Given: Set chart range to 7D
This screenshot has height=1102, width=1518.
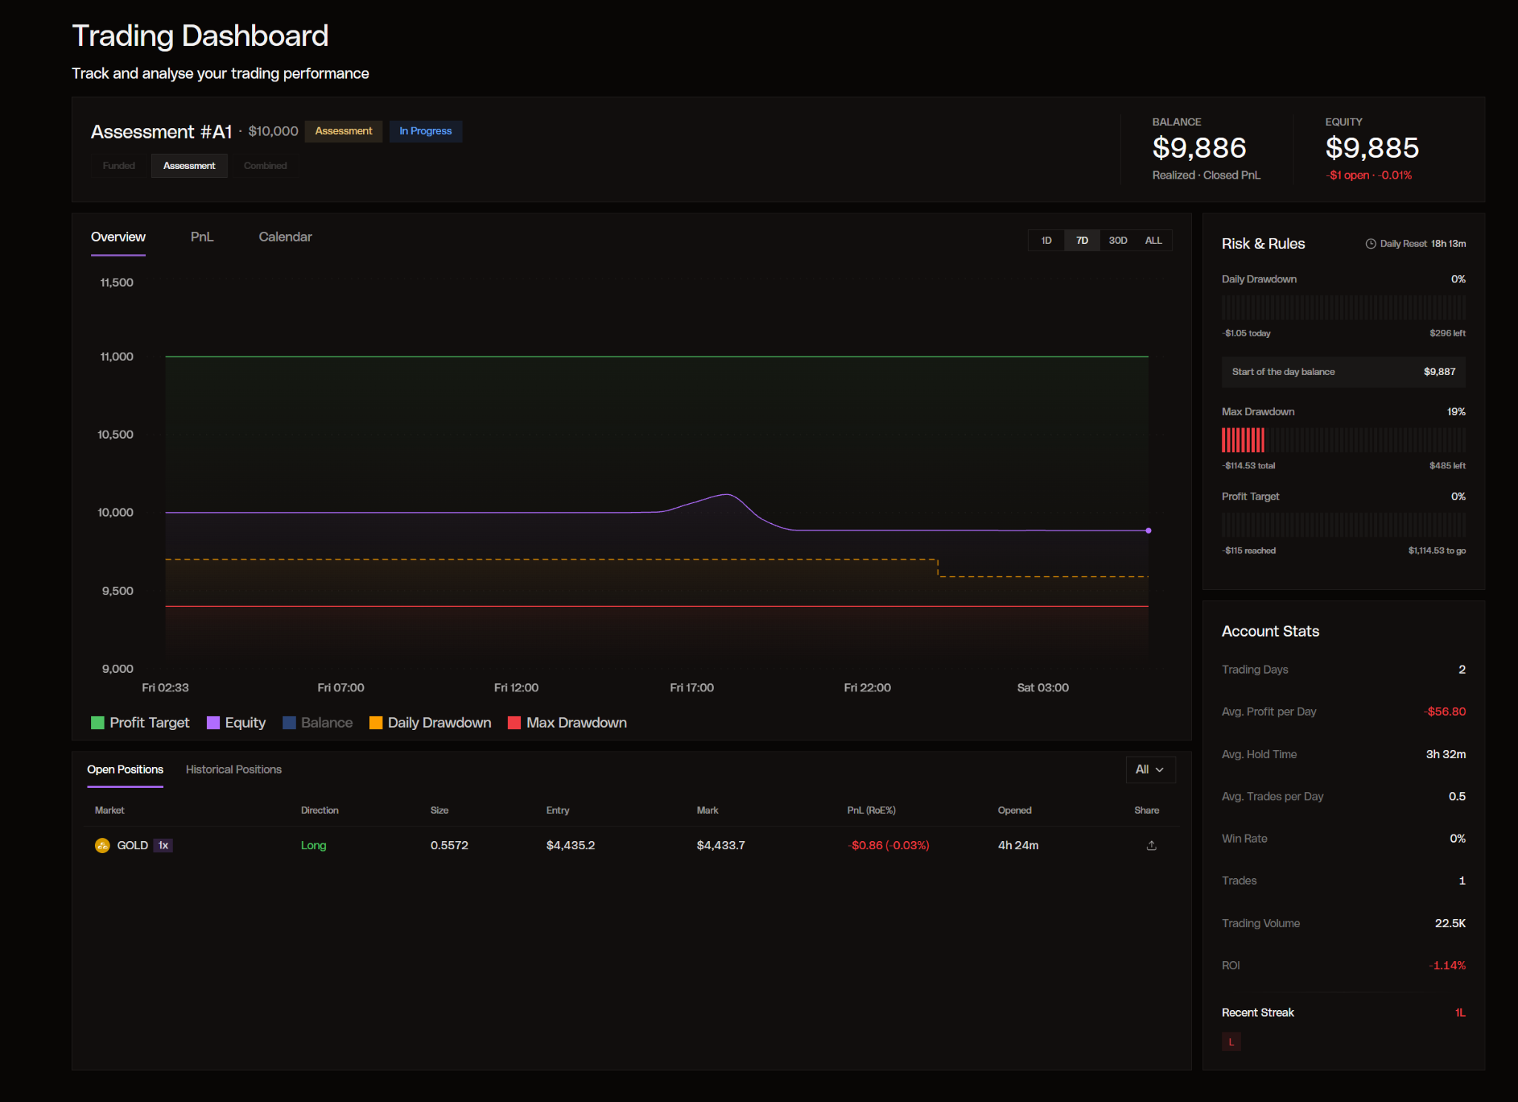Looking at the screenshot, I should tap(1082, 241).
